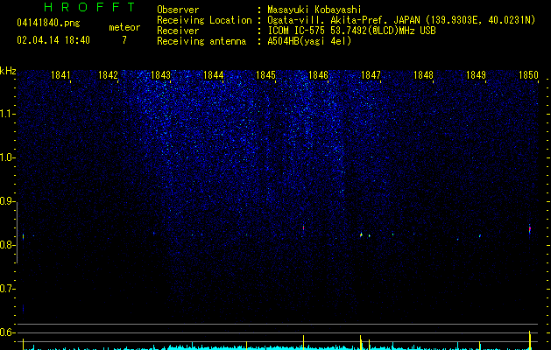Click time marker 1844
The image size is (551, 350).
tap(213, 75)
